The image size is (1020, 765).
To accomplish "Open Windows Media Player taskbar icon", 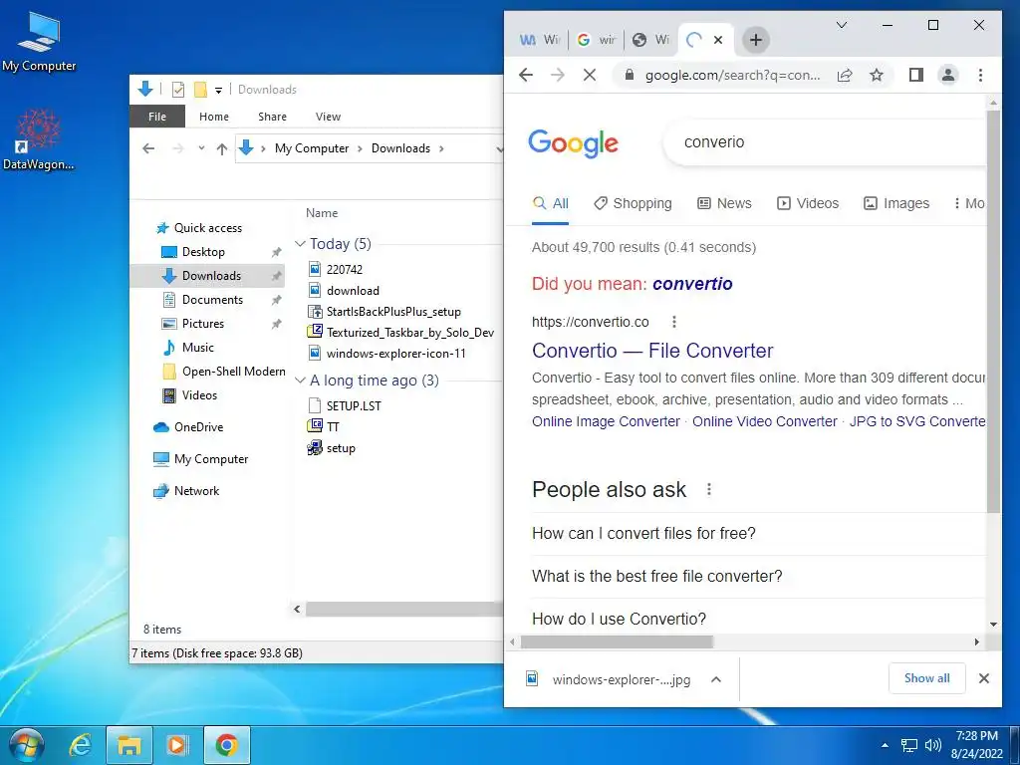I will [177, 745].
